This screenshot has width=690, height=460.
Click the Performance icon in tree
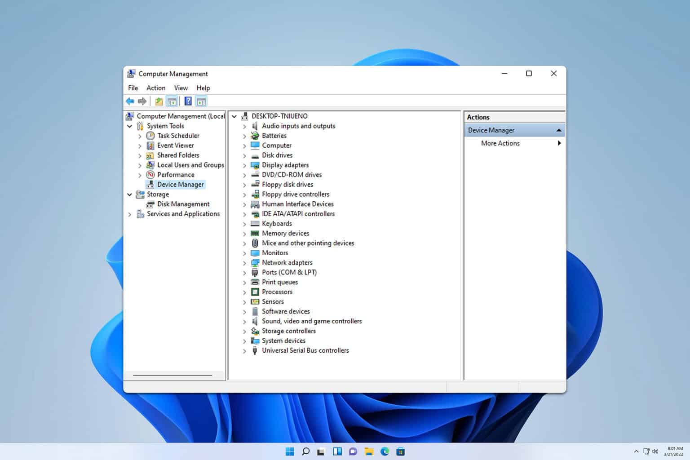(x=150, y=175)
